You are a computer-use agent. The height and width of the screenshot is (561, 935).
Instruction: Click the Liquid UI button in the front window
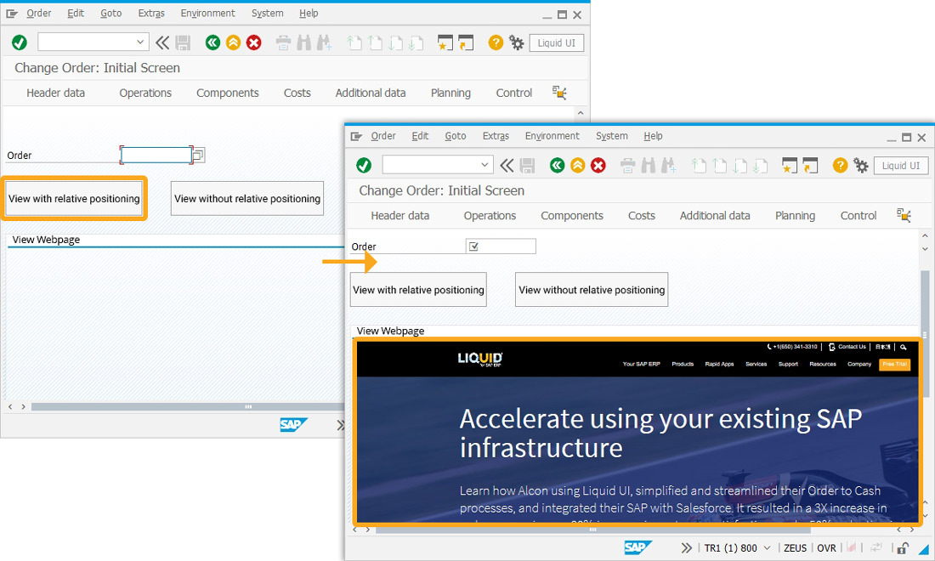point(901,165)
